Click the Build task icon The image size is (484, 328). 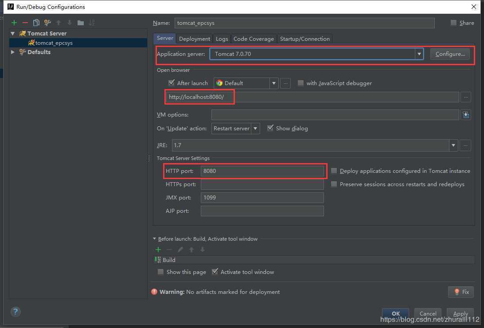point(158,260)
